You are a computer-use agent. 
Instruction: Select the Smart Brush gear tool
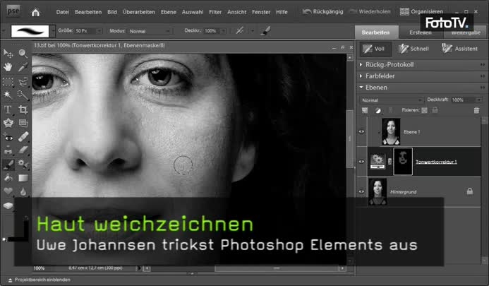pos(23,164)
